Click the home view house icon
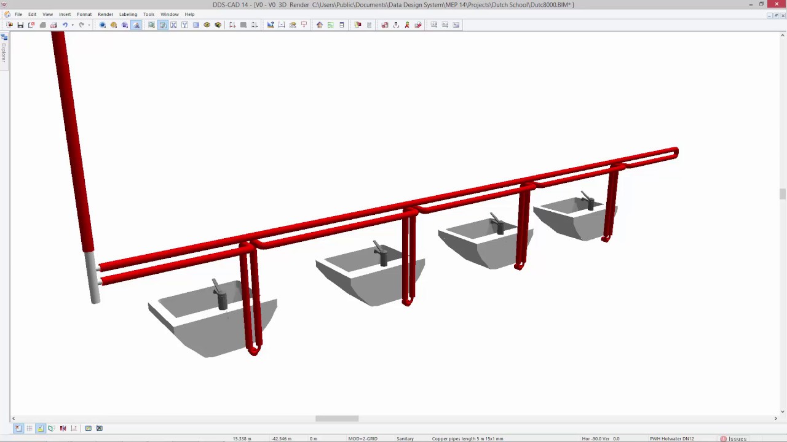The image size is (787, 442). 320,25
